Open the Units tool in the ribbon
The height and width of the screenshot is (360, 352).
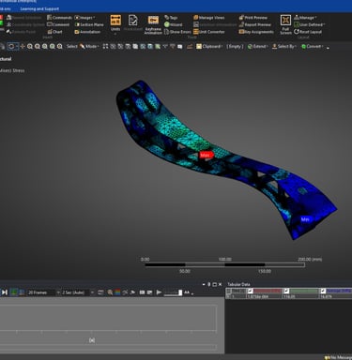(115, 23)
